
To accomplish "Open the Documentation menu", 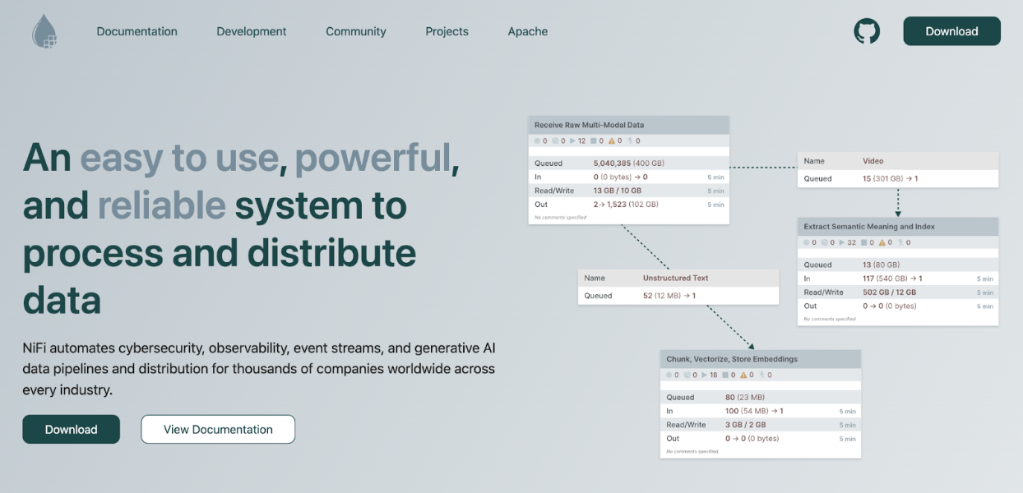I will click(x=137, y=31).
